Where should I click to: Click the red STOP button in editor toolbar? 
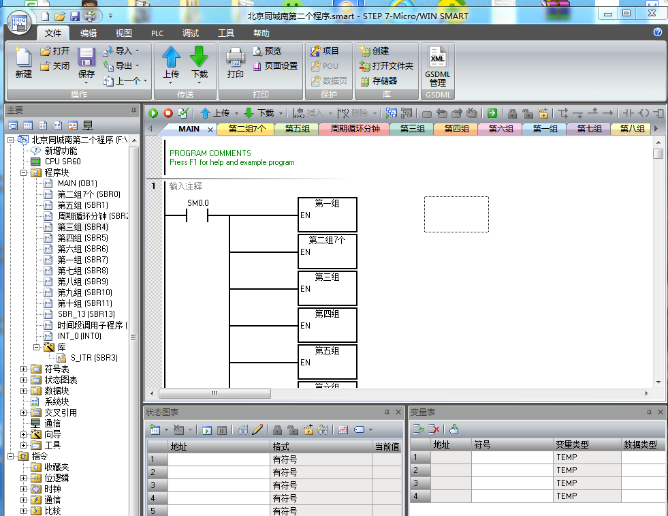pyautogui.click(x=168, y=113)
